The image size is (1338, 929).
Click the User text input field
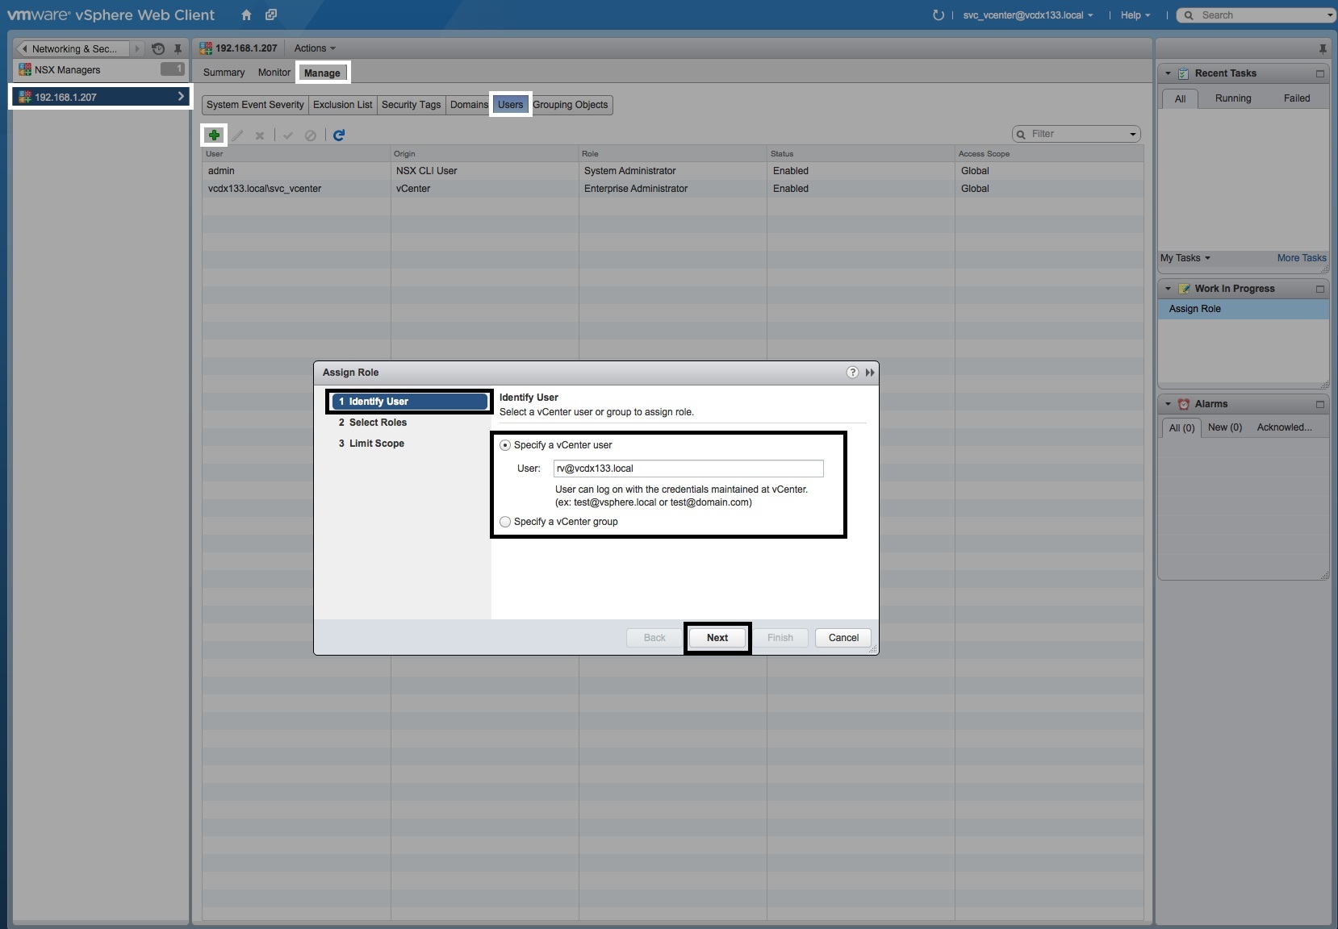[x=688, y=469]
